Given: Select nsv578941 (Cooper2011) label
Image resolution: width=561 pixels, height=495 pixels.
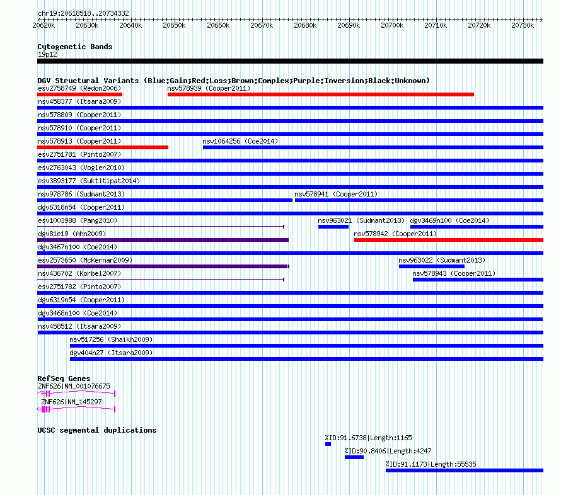Looking at the screenshot, I should click(336, 194).
